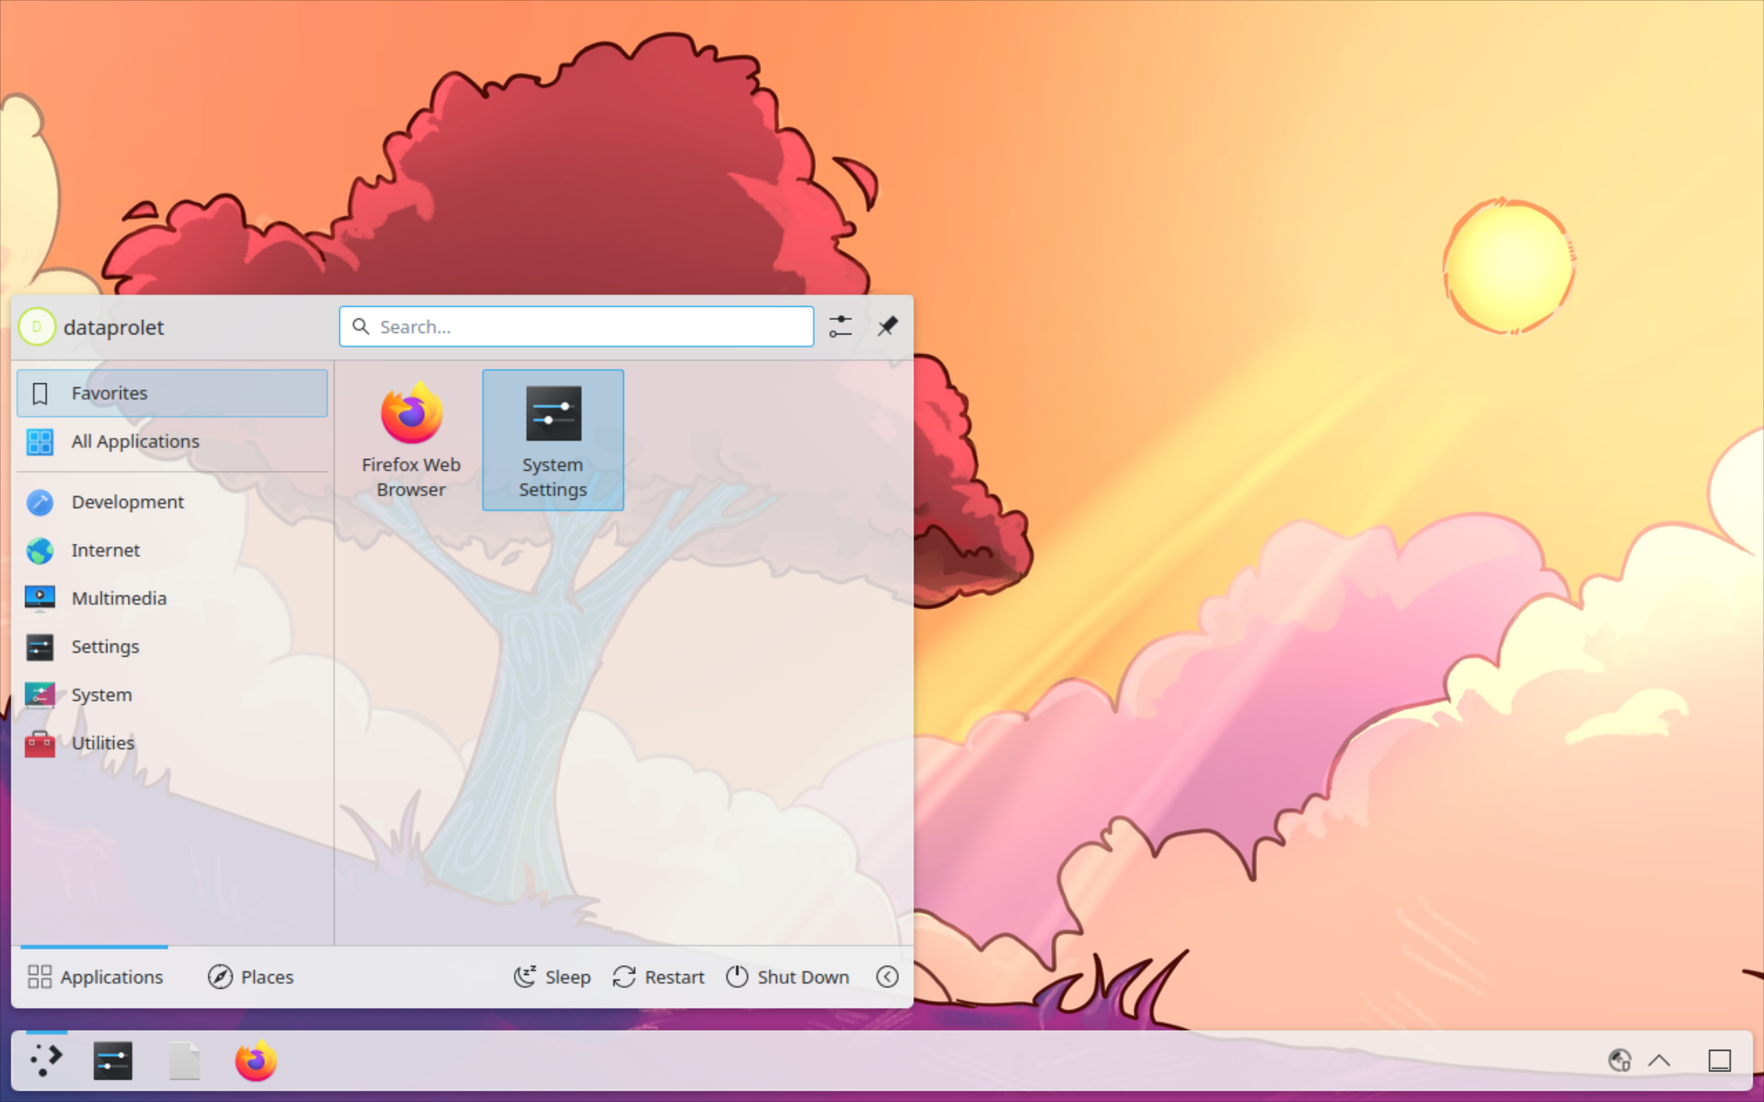Click the System category expander
1764x1102 pixels.
coord(102,694)
